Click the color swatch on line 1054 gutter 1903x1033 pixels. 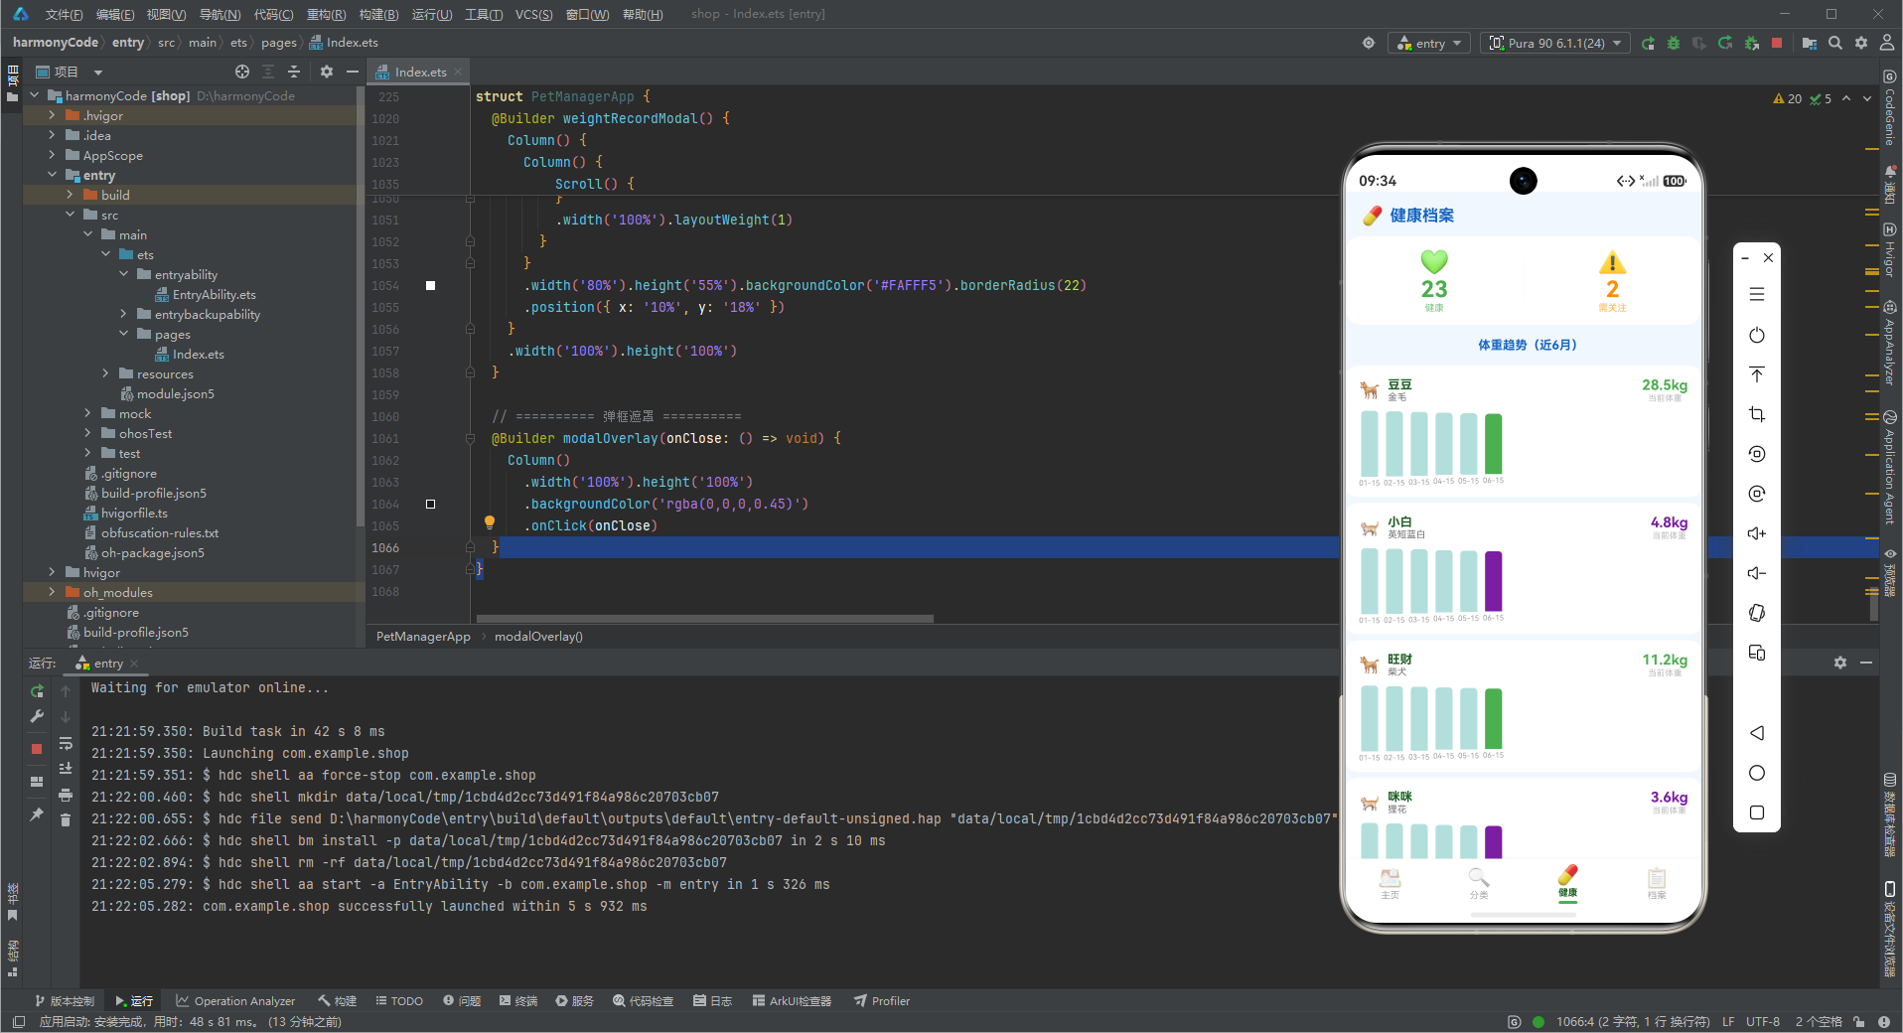pos(431,285)
